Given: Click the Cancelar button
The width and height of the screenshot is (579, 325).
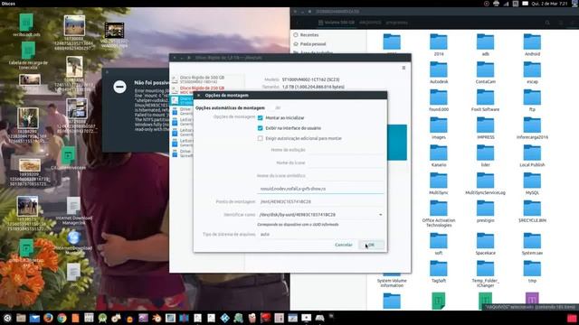Looking at the screenshot, I should click(x=344, y=245).
